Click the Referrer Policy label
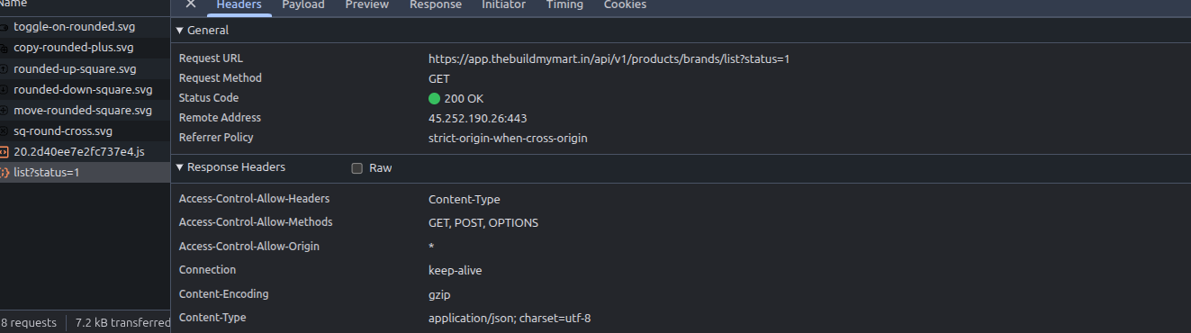This screenshot has height=333, width=1191. (216, 138)
